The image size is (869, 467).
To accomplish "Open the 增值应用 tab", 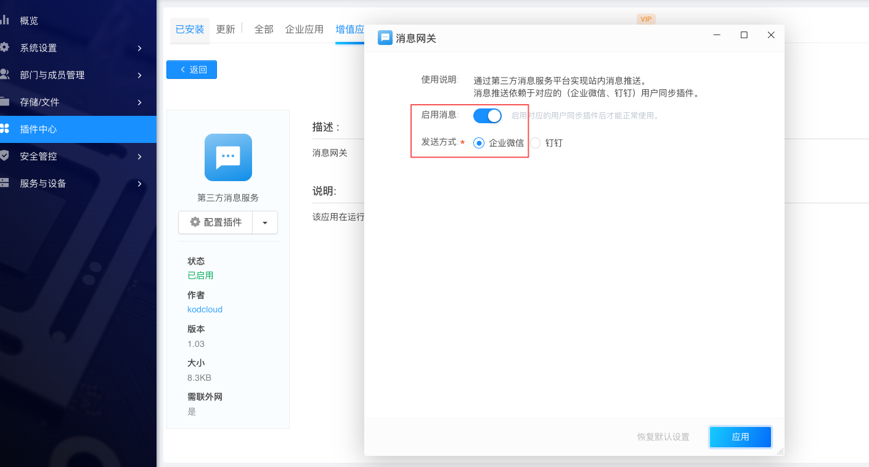I will [x=351, y=28].
